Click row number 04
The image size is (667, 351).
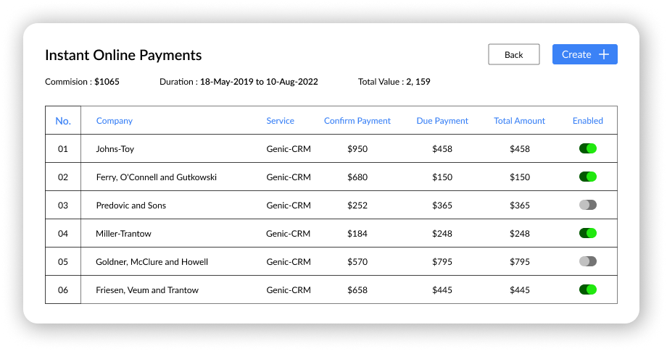(63, 234)
